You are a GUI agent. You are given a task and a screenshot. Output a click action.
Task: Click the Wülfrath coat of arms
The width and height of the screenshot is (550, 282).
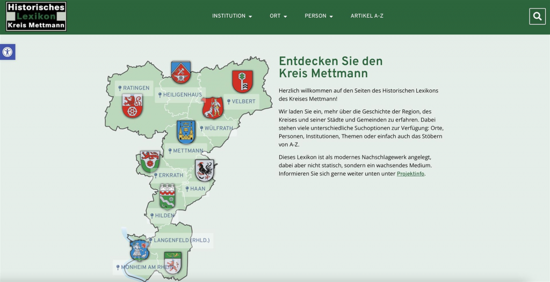click(212, 108)
